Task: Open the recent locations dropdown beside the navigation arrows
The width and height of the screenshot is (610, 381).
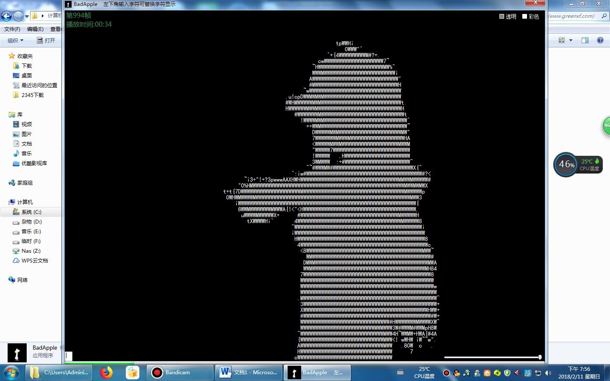Action: coord(27,17)
